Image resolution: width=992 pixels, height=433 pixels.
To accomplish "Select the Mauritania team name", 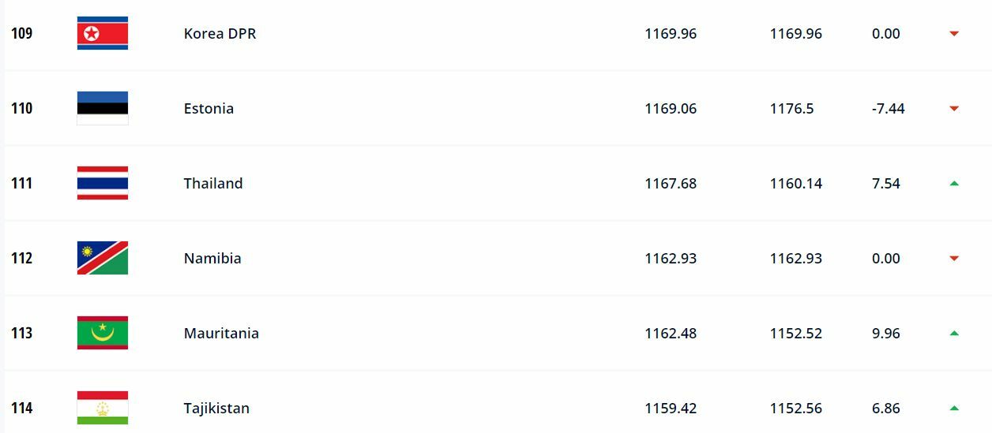I will pyautogui.click(x=221, y=334).
